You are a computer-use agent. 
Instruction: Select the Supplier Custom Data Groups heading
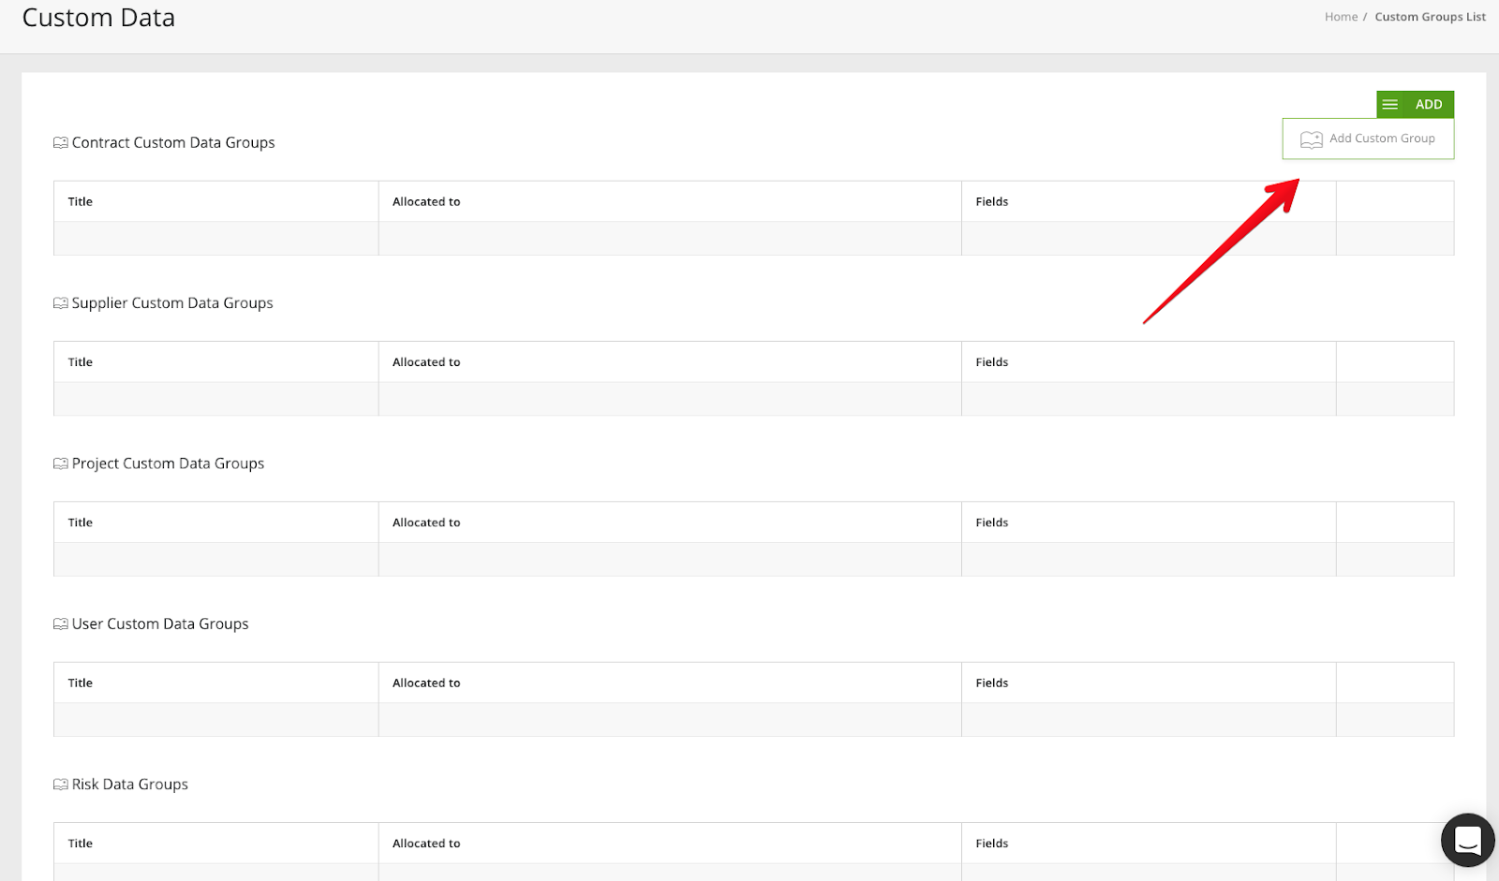(172, 303)
